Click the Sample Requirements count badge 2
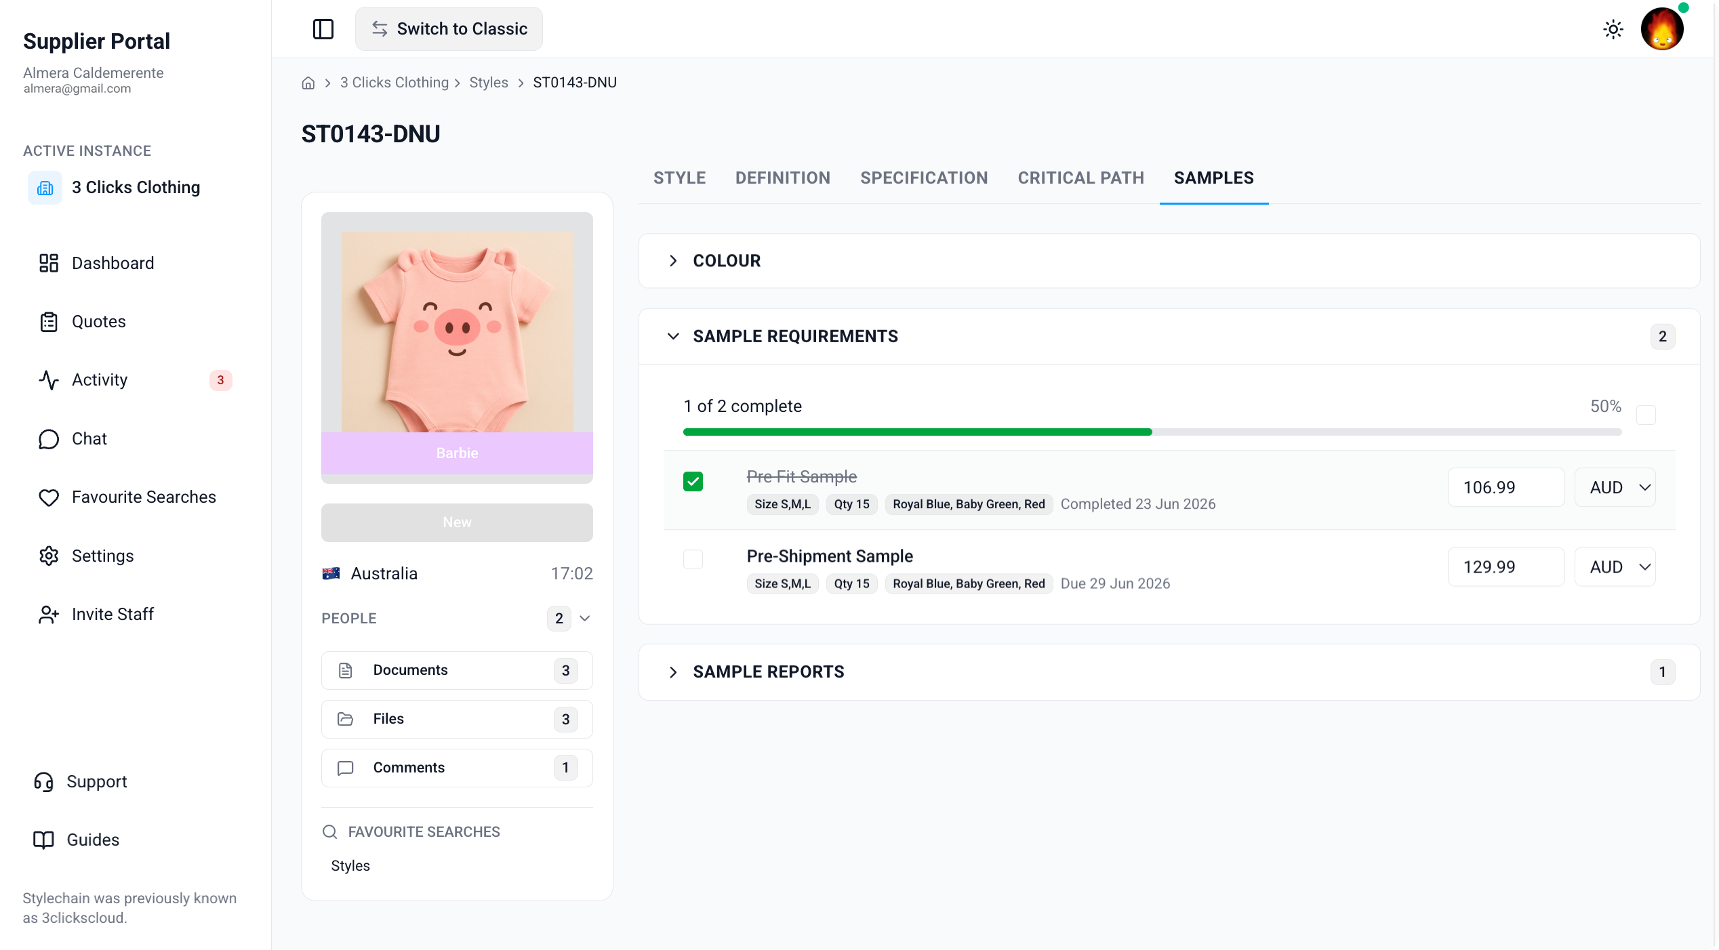Viewport: 1719px width, 950px height. (1662, 337)
